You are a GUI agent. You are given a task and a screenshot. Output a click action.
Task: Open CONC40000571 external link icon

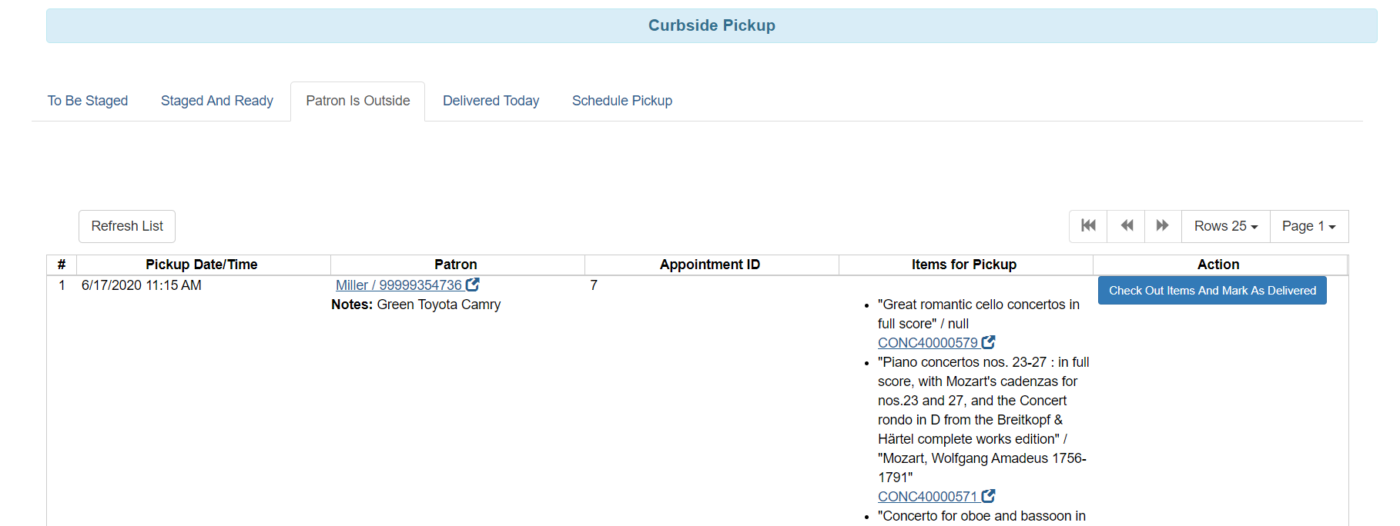[989, 496]
